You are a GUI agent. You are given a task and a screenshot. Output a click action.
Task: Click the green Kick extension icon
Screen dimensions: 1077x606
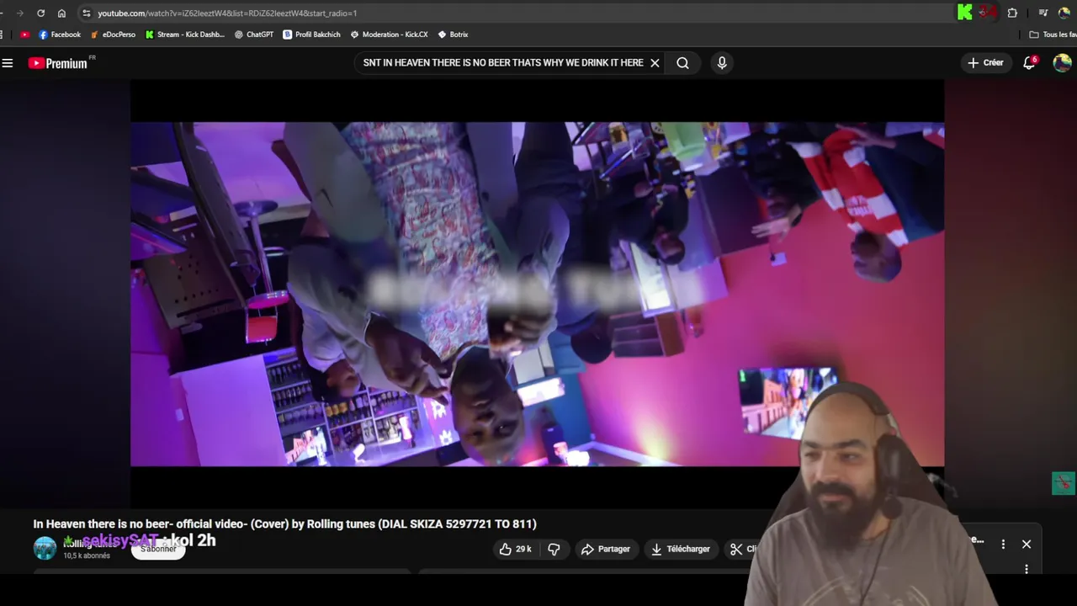[x=965, y=12]
